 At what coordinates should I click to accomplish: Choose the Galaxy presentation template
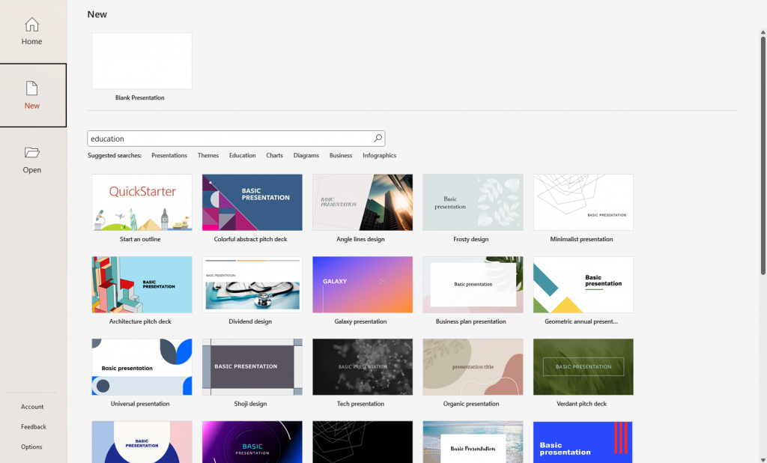363,285
